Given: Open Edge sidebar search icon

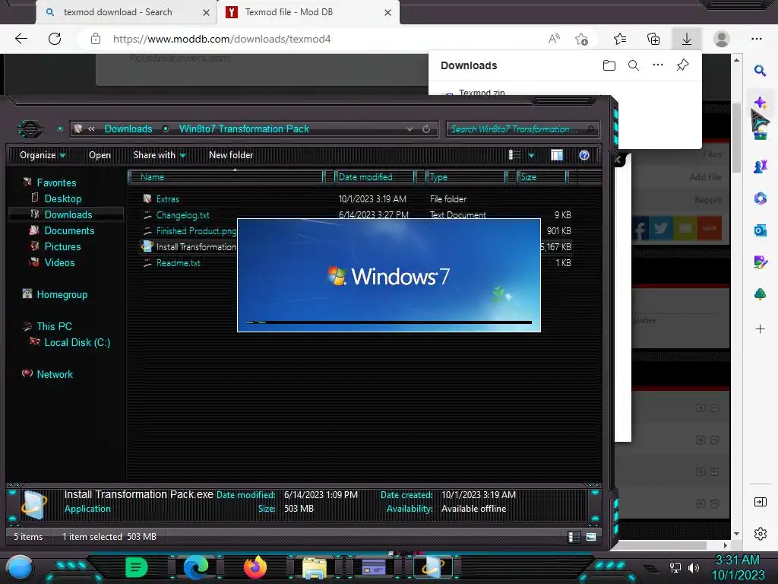Looking at the screenshot, I should click(x=760, y=70).
